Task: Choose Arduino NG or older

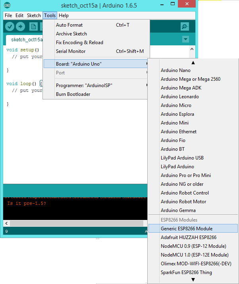Action: pyautogui.click(x=193, y=184)
